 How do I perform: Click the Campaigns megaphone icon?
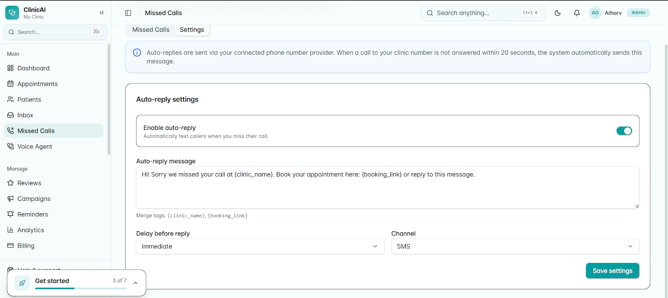pos(10,199)
